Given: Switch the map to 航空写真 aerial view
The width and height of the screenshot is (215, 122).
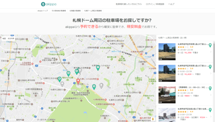Looking at the screenshot, I should [x=11, y=38].
